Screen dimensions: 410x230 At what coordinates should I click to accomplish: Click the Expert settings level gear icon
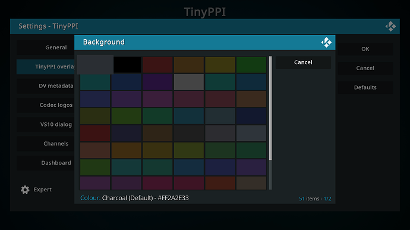click(x=25, y=190)
